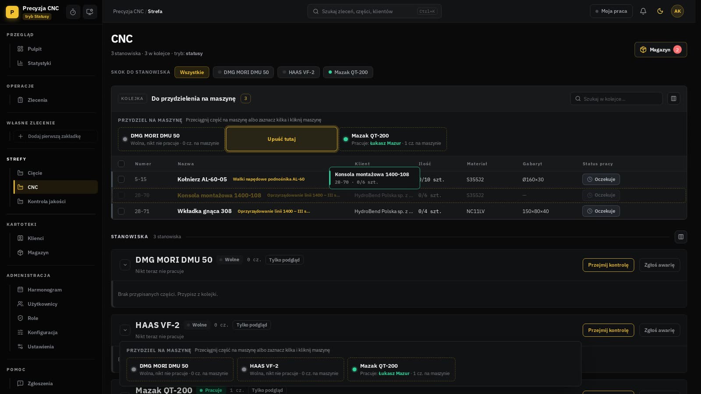Select Mazak QT-200 card in the top assign panel
This screenshot has width=701, height=394.
tap(393, 139)
